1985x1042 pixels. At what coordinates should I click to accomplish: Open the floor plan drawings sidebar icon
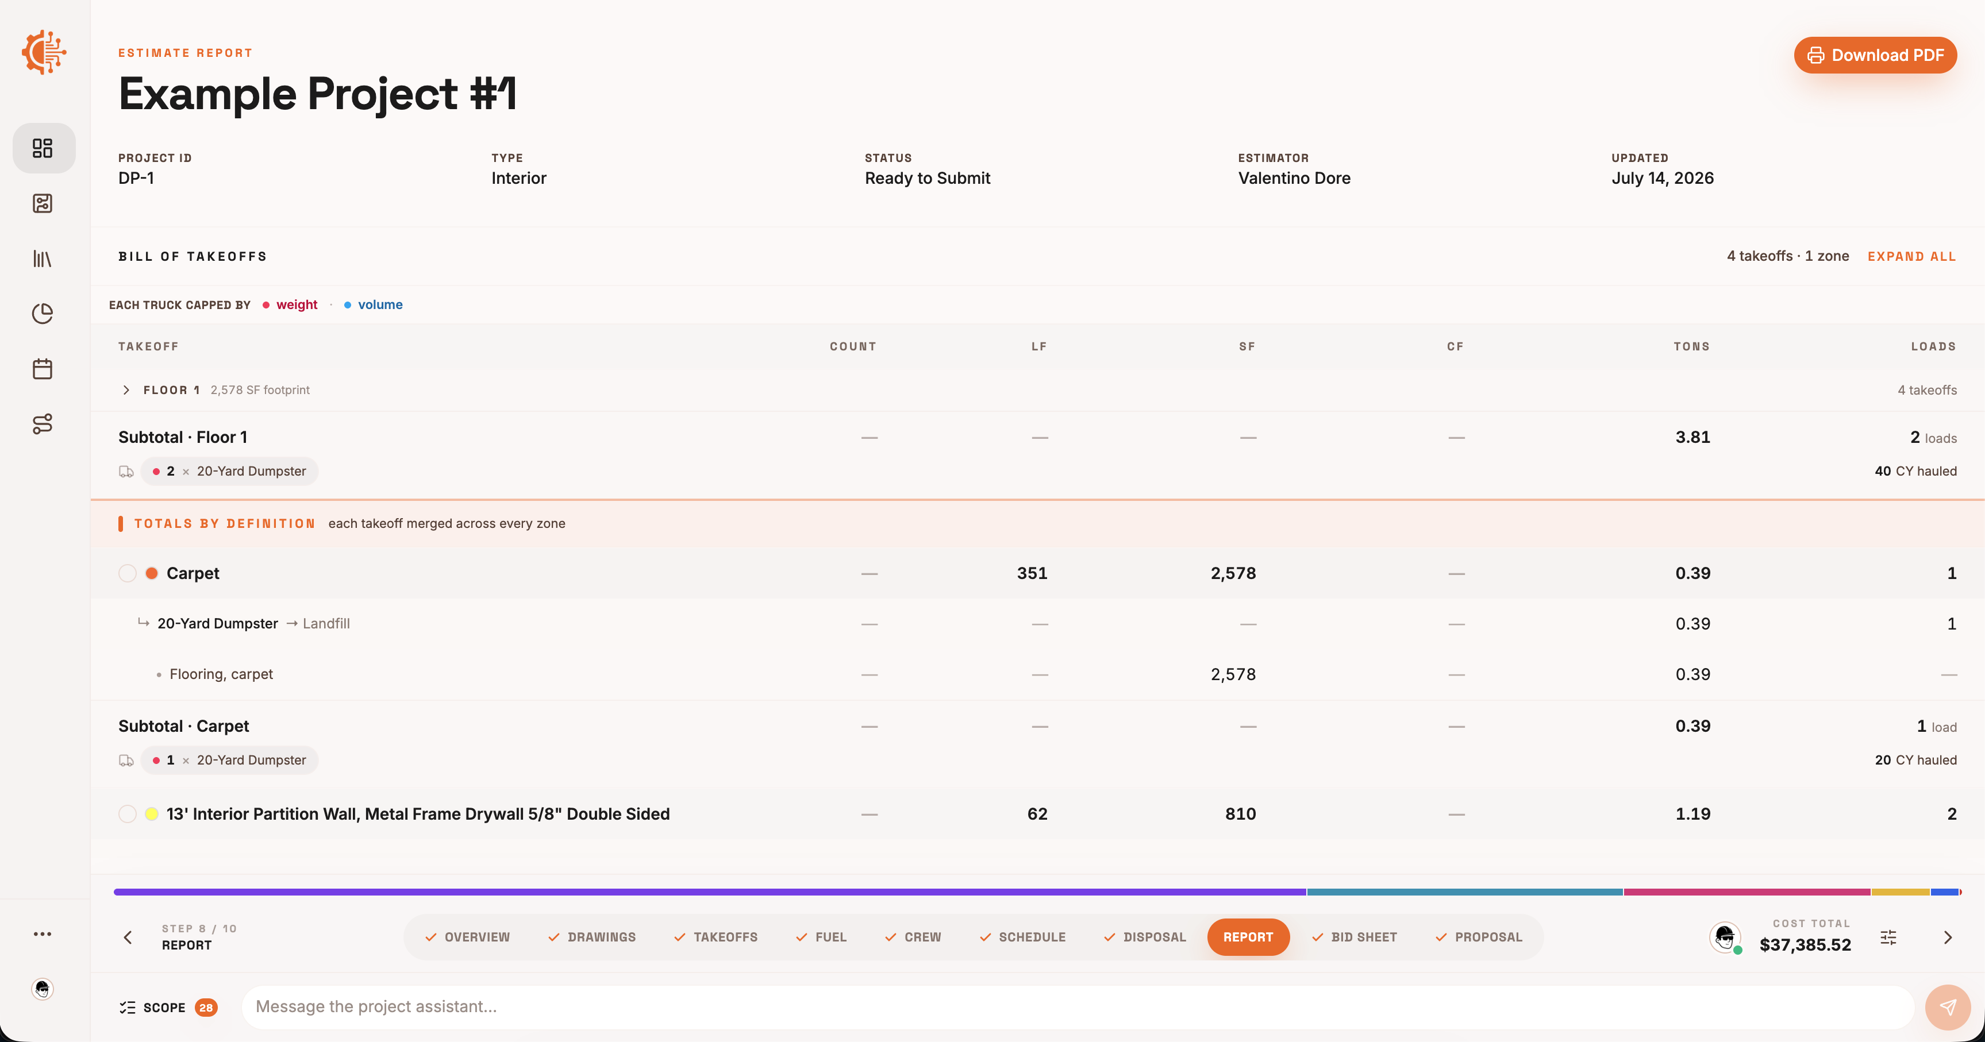click(43, 203)
